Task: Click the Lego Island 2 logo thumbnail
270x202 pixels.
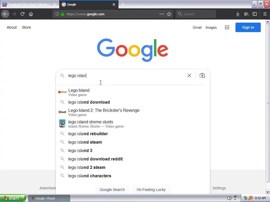Action: 62,112
